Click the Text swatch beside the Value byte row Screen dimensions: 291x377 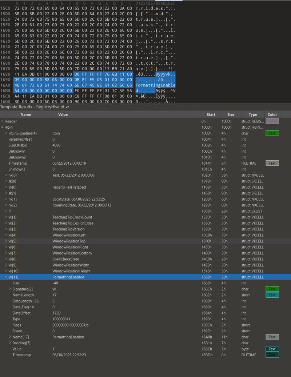point(272,349)
